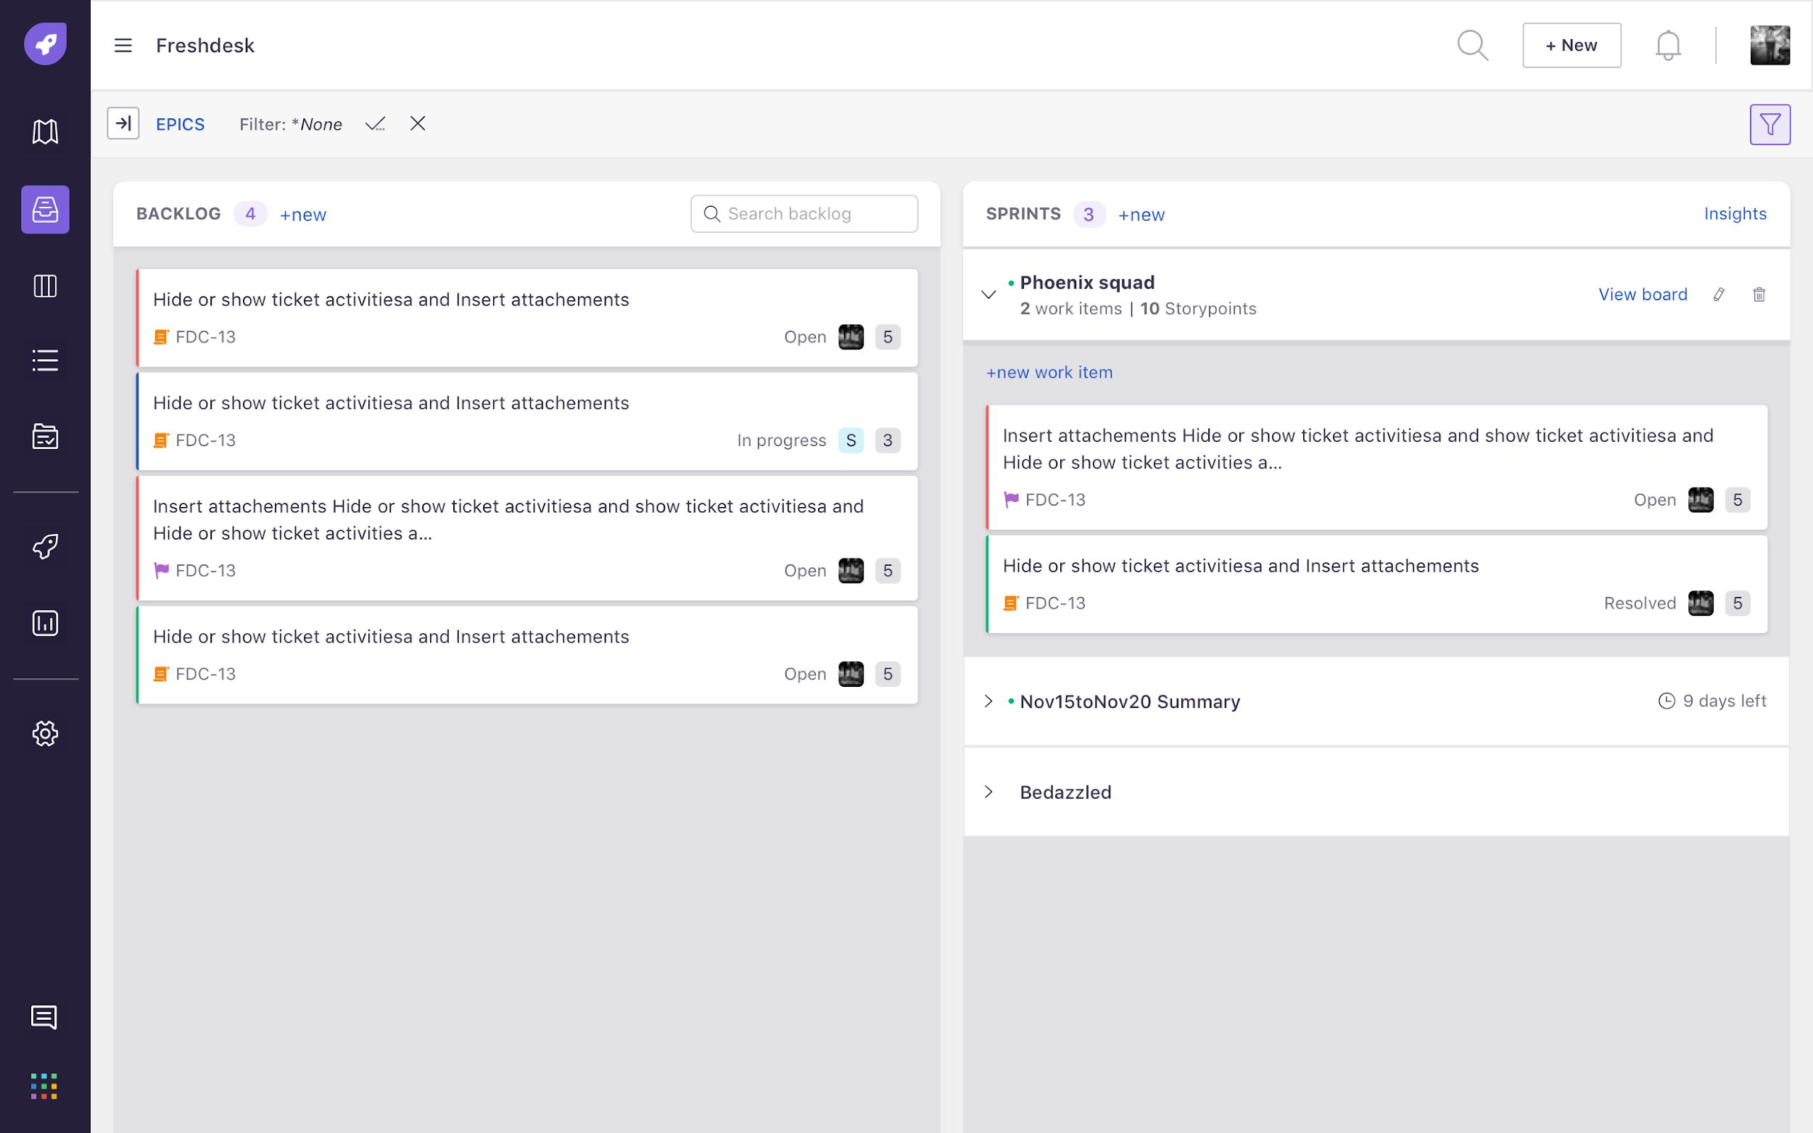
Task: Click the Search backlog field
Action: (x=804, y=214)
